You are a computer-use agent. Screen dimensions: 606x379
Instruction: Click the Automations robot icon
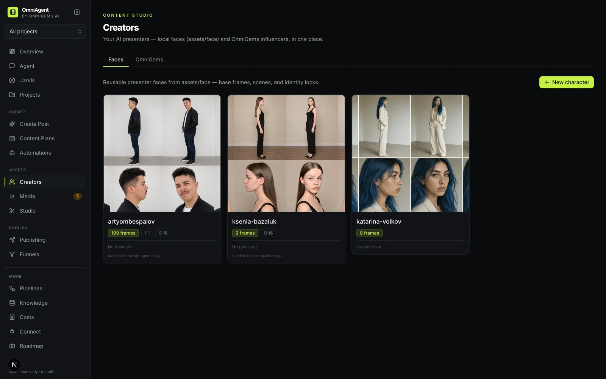[12, 153]
